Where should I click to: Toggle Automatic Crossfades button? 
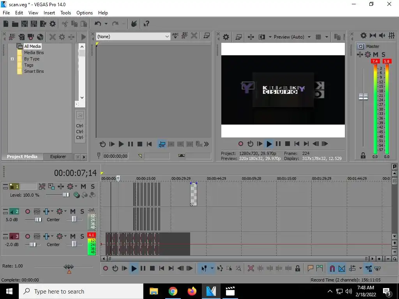tap(342, 268)
